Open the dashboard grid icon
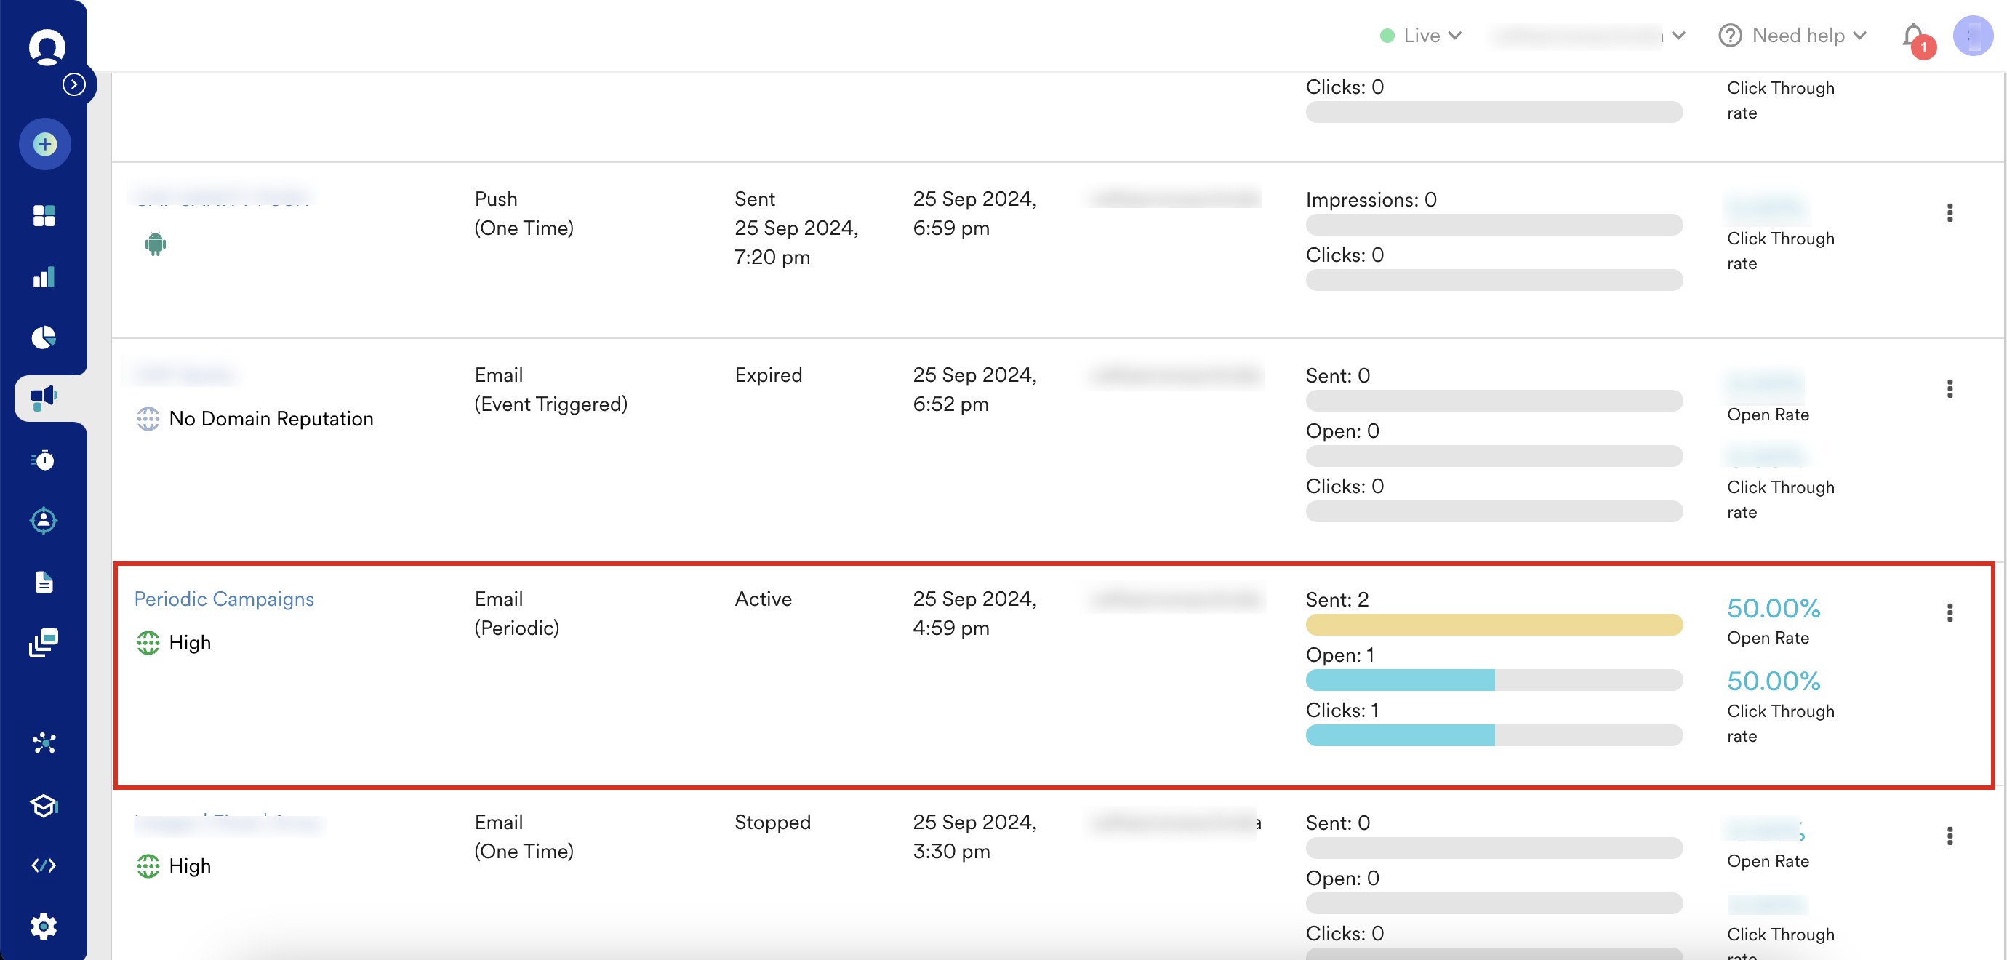The image size is (2007, 960). (44, 215)
